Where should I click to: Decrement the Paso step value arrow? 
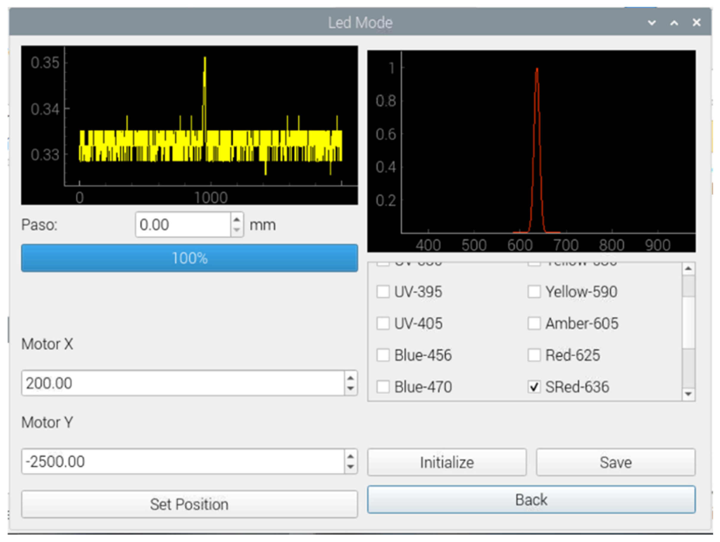[237, 230]
